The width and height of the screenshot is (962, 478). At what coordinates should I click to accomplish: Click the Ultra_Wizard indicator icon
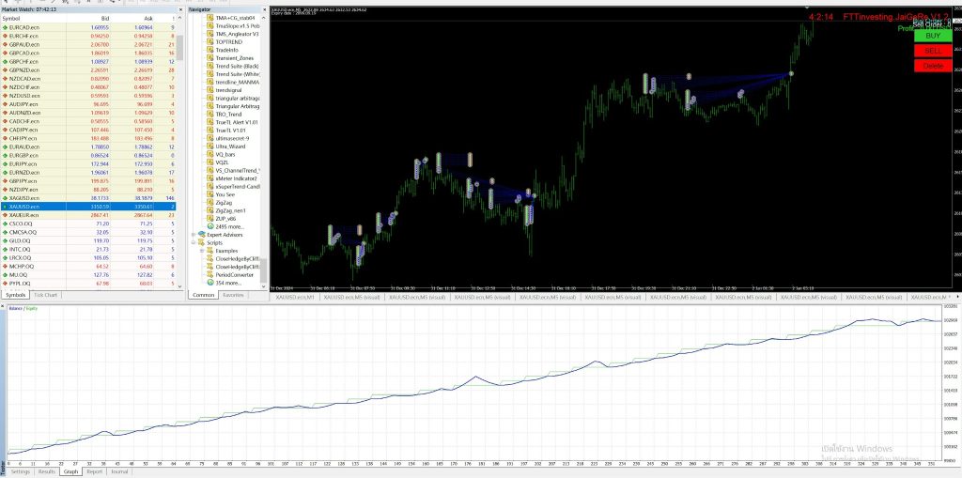(x=209, y=147)
